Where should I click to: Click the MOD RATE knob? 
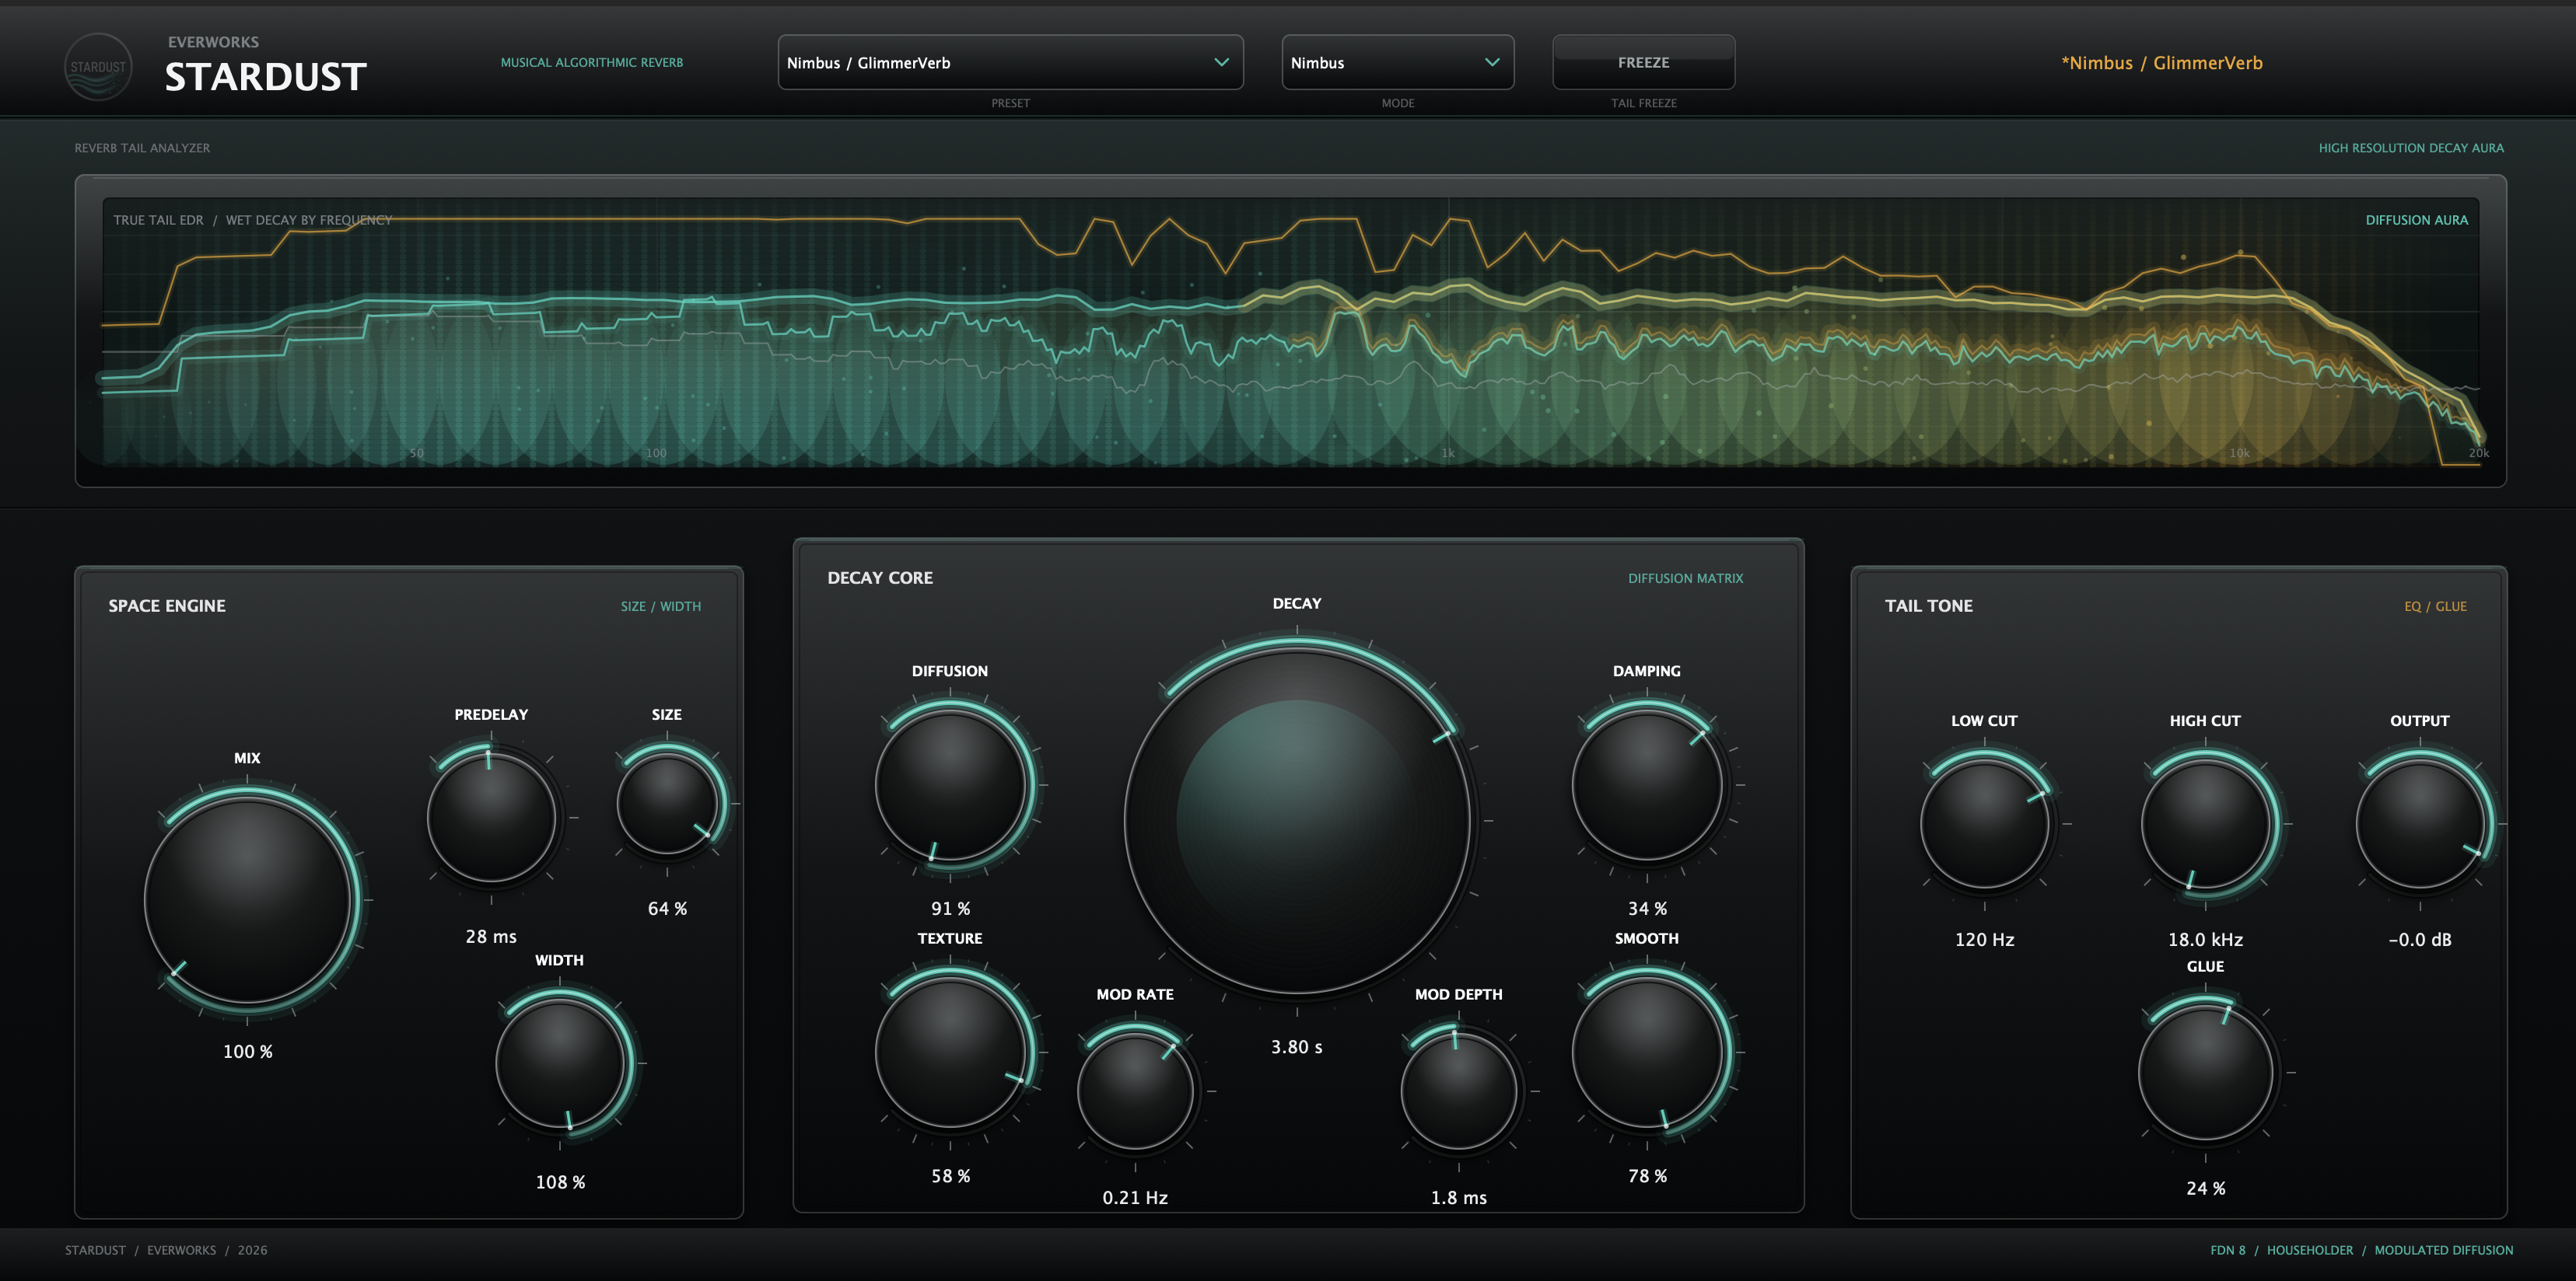point(1135,1091)
